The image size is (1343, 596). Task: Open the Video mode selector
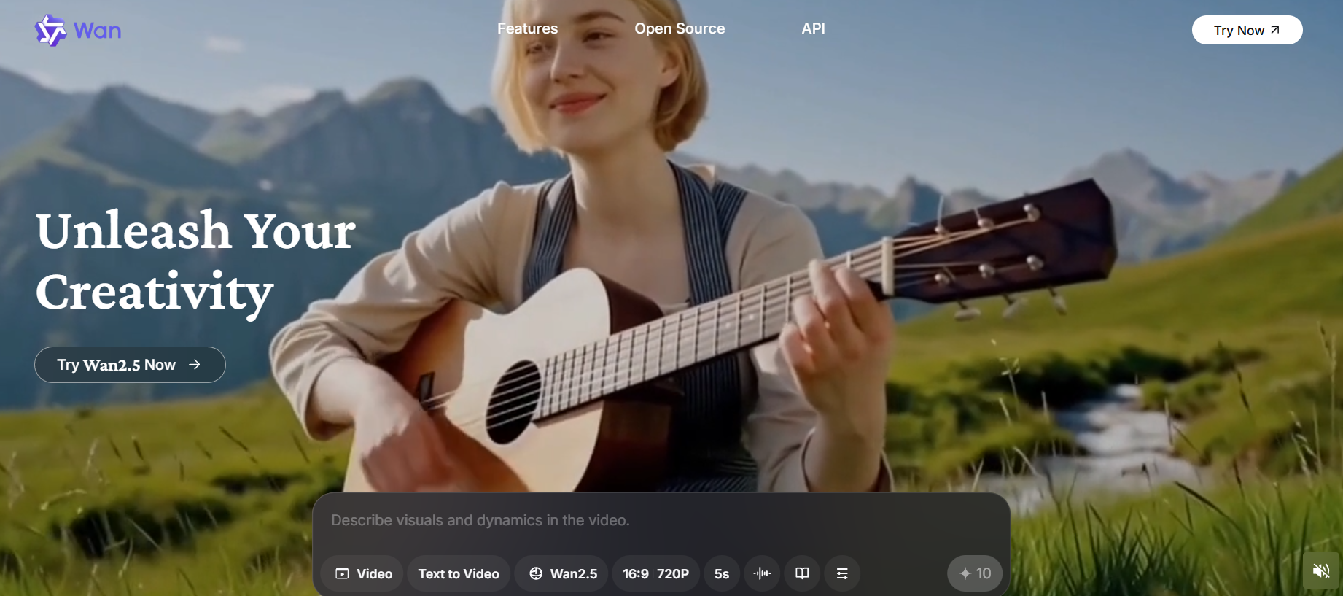click(363, 573)
